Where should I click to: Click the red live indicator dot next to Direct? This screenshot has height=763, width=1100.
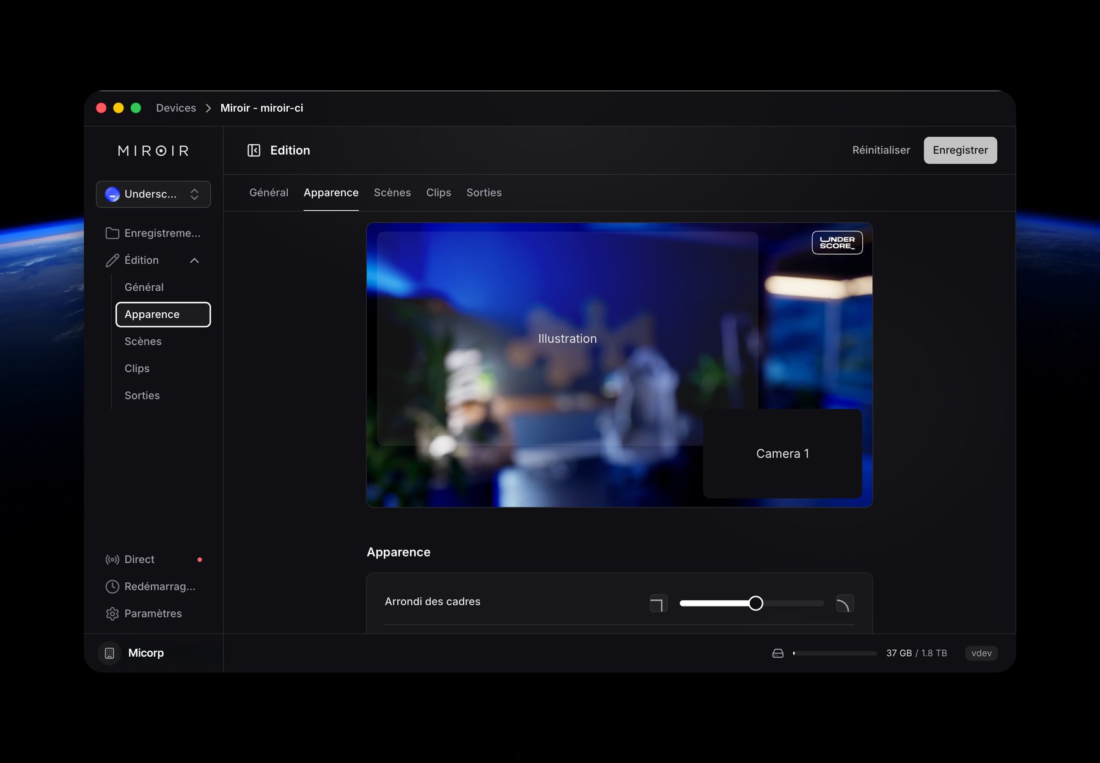click(x=200, y=559)
